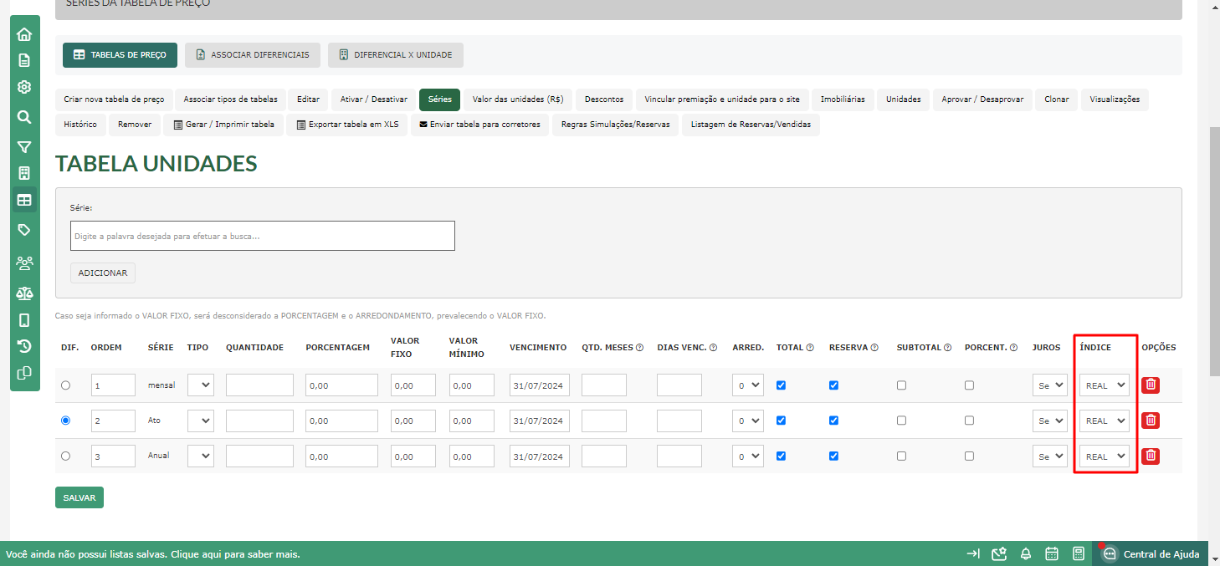Go to the home icon in sidebar
This screenshot has width=1220, height=566.
point(24,34)
